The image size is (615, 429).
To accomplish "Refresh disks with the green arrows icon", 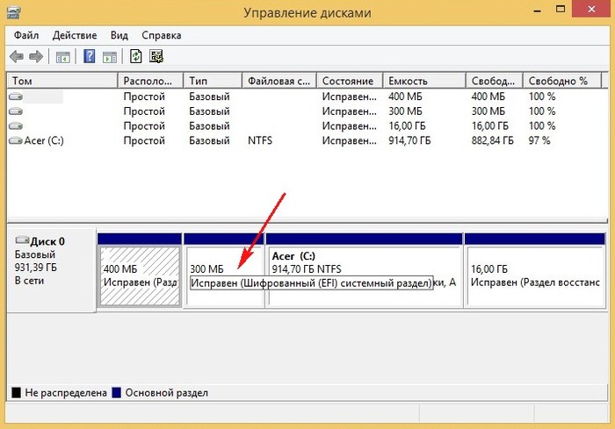I will click(x=135, y=56).
